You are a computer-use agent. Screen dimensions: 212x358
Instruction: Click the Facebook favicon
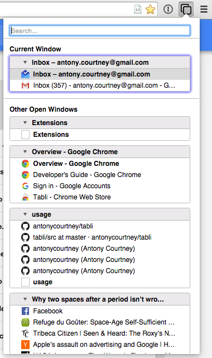[25, 311]
